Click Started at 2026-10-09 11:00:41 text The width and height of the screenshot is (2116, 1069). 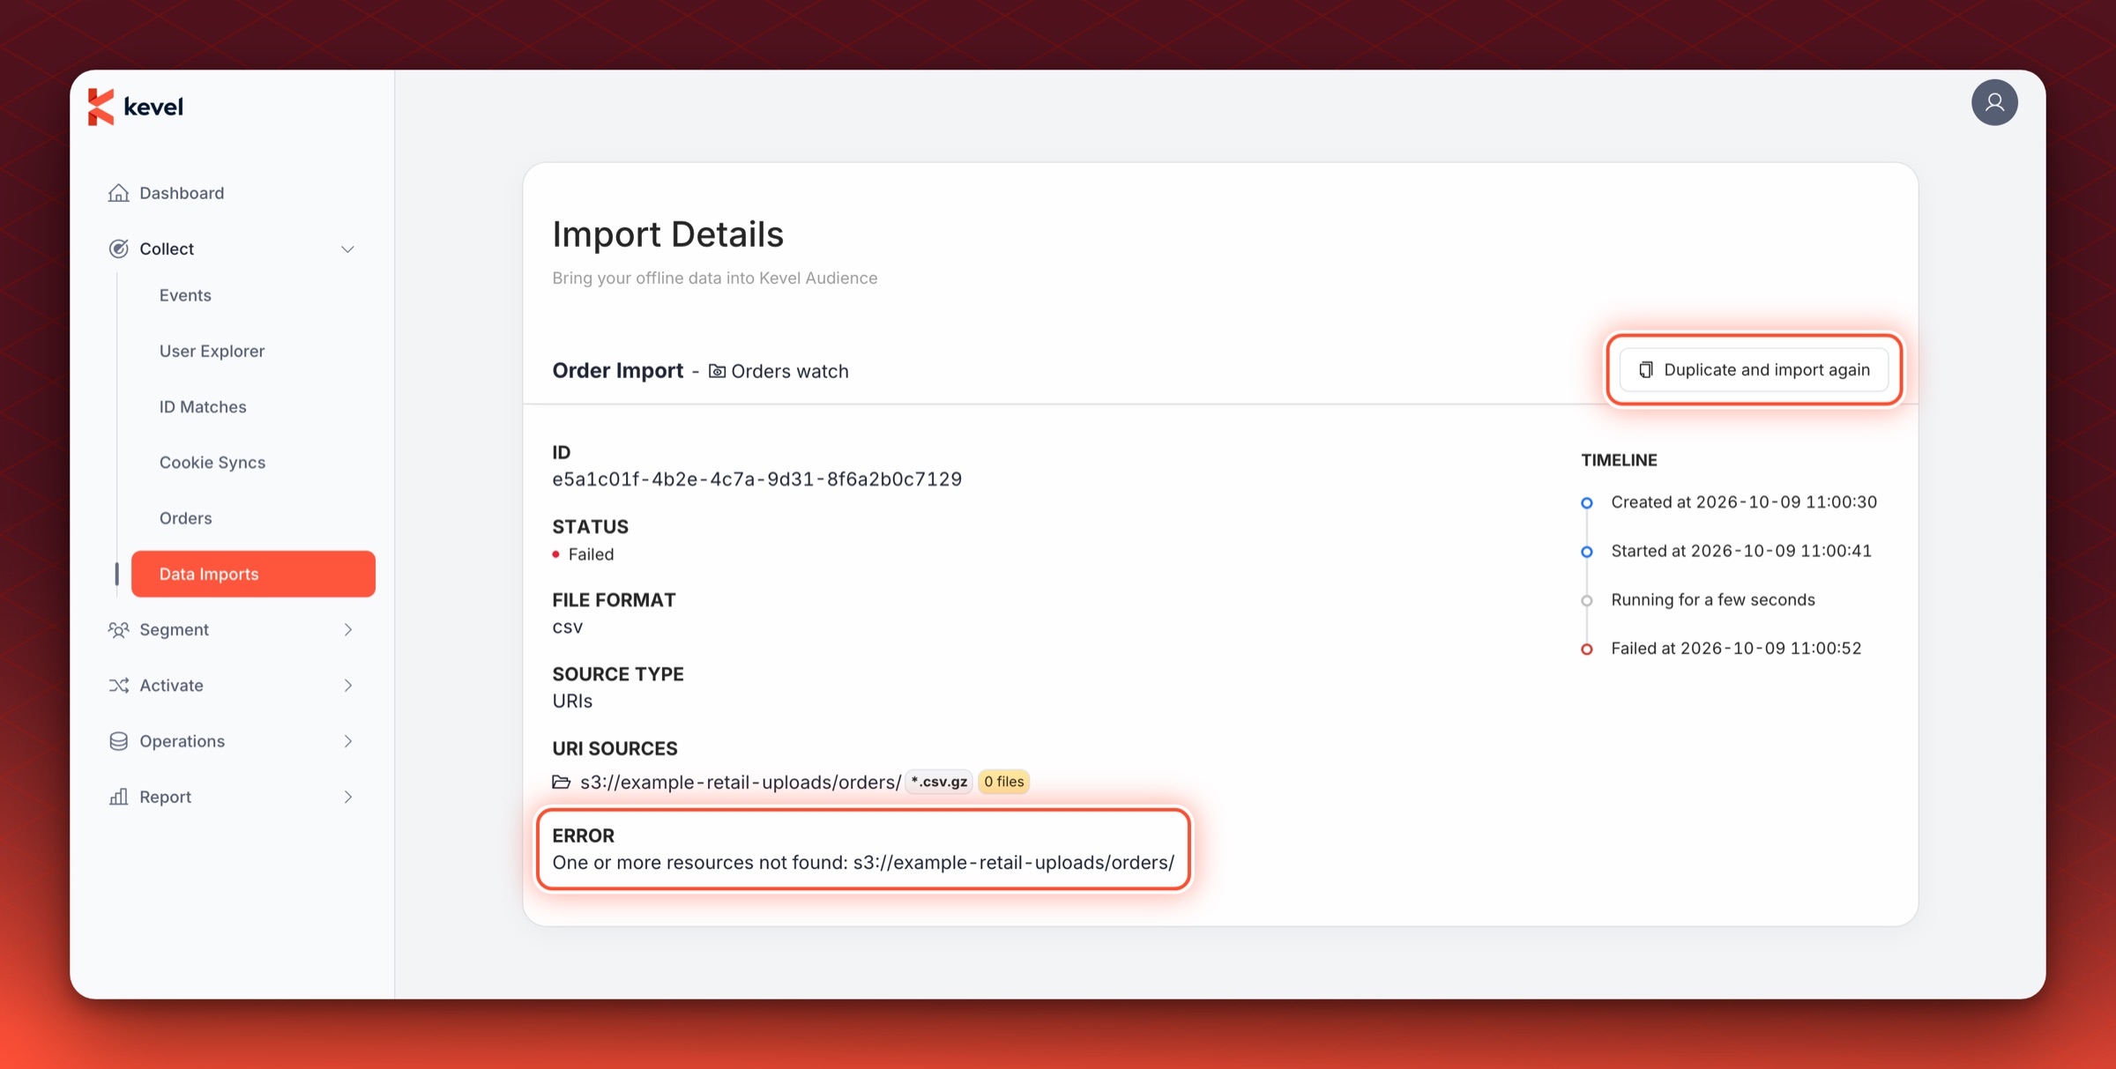tap(1741, 550)
